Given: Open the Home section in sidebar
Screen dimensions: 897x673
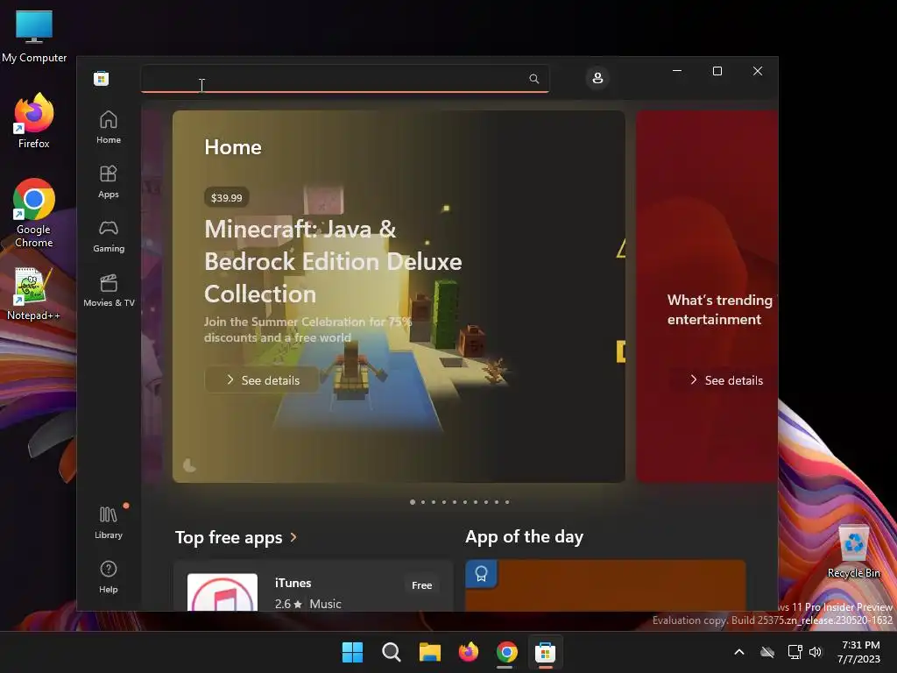Looking at the screenshot, I should pos(108,127).
